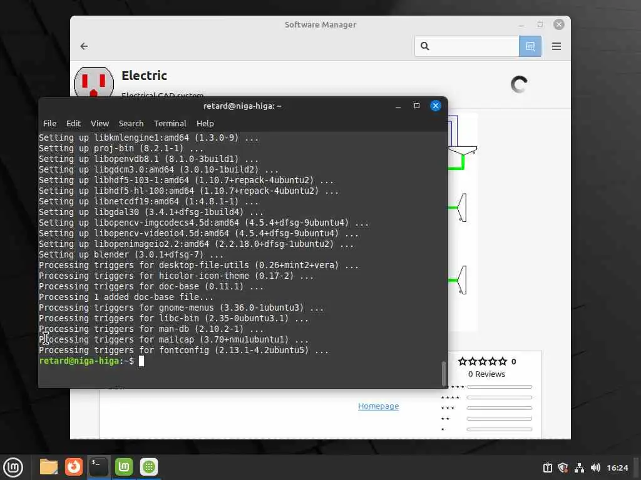Click the five-star rating bar

point(499,386)
